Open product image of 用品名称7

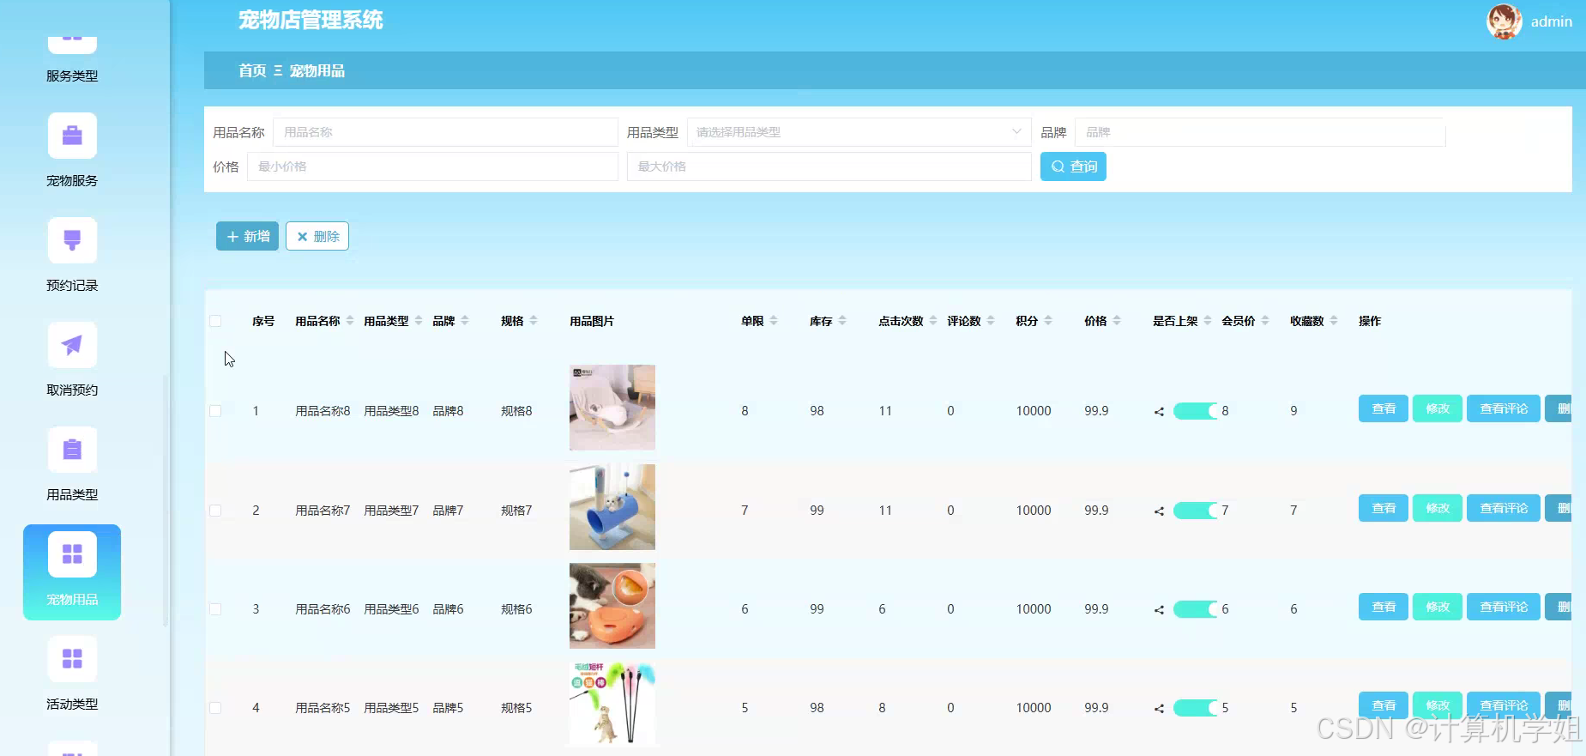(x=612, y=507)
